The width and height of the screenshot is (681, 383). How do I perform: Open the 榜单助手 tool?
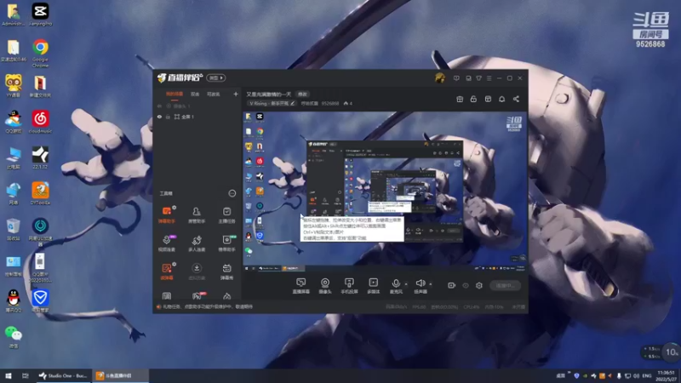point(226,243)
